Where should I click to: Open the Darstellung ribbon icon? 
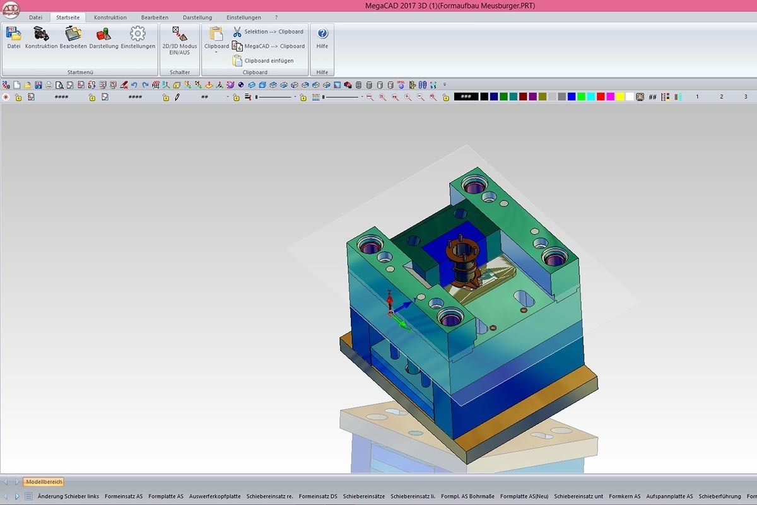[103, 38]
